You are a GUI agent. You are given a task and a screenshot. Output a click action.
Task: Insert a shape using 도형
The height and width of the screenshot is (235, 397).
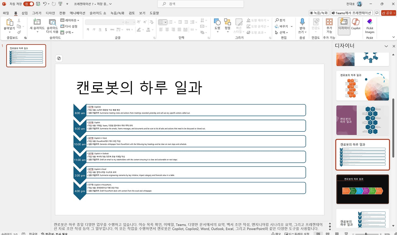tap(217, 25)
